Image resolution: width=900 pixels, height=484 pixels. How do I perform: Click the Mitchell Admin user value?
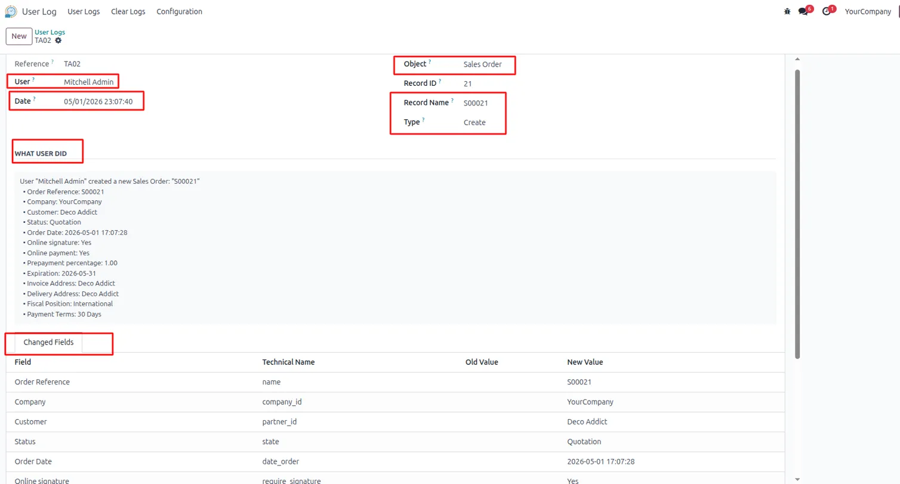point(88,82)
